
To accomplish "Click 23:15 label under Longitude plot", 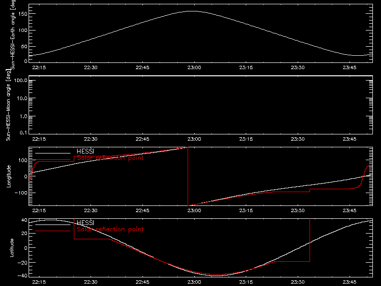I will [x=246, y=210].
